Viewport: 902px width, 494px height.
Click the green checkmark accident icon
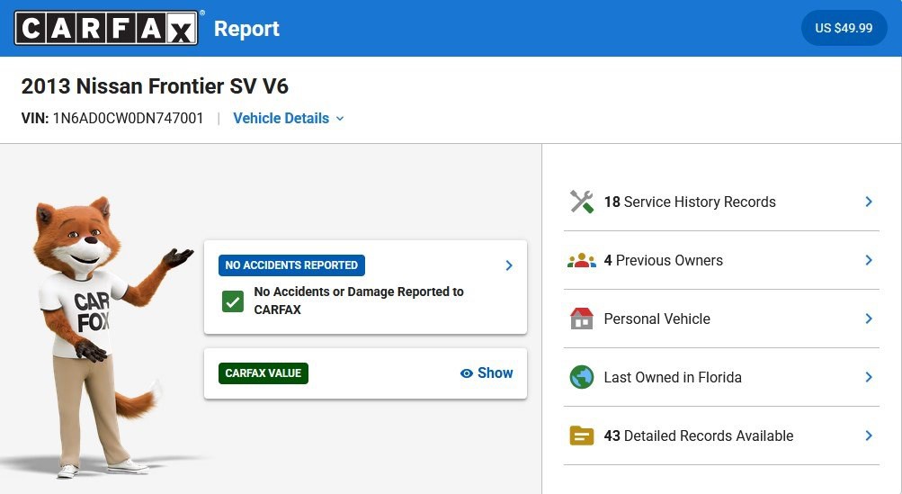pos(233,301)
